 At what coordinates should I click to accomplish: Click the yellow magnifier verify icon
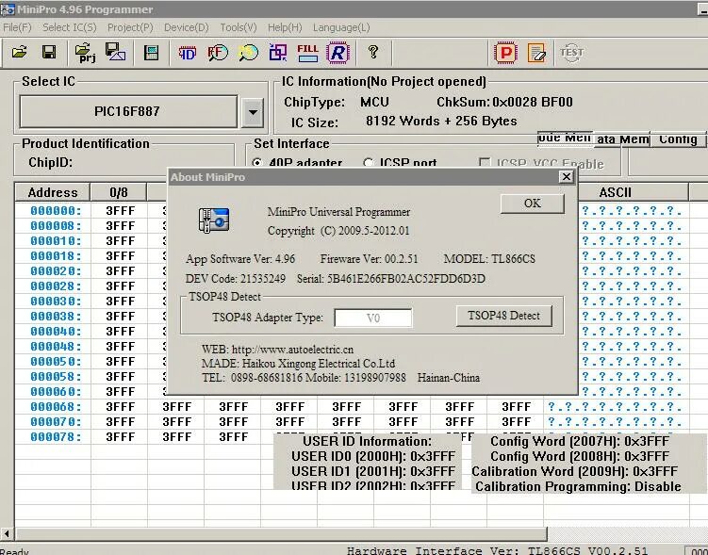coord(248,53)
